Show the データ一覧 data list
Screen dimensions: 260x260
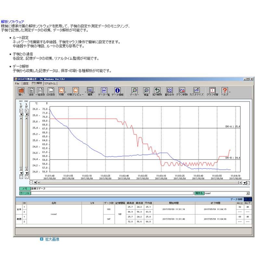[104, 91]
